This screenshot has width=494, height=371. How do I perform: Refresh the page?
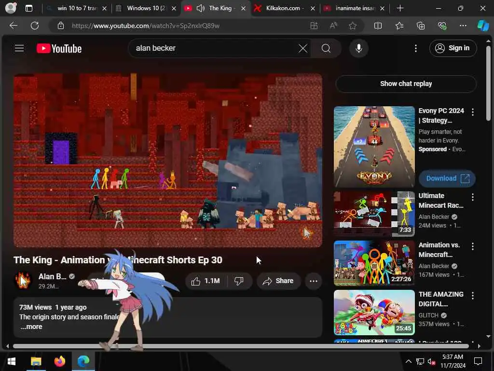[x=35, y=26]
